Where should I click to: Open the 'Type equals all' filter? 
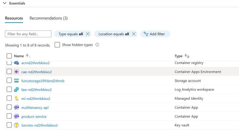(x=71, y=34)
